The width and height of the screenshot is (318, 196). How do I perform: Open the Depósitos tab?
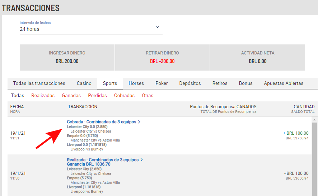click(x=190, y=83)
